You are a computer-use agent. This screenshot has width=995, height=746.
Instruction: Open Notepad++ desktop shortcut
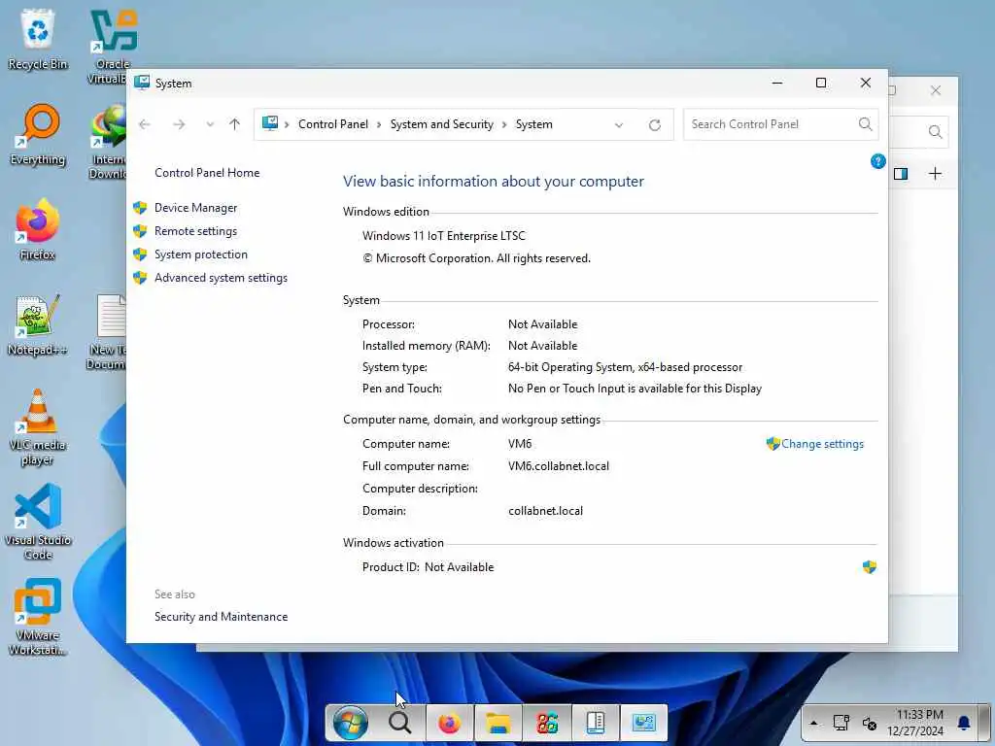pos(38,325)
